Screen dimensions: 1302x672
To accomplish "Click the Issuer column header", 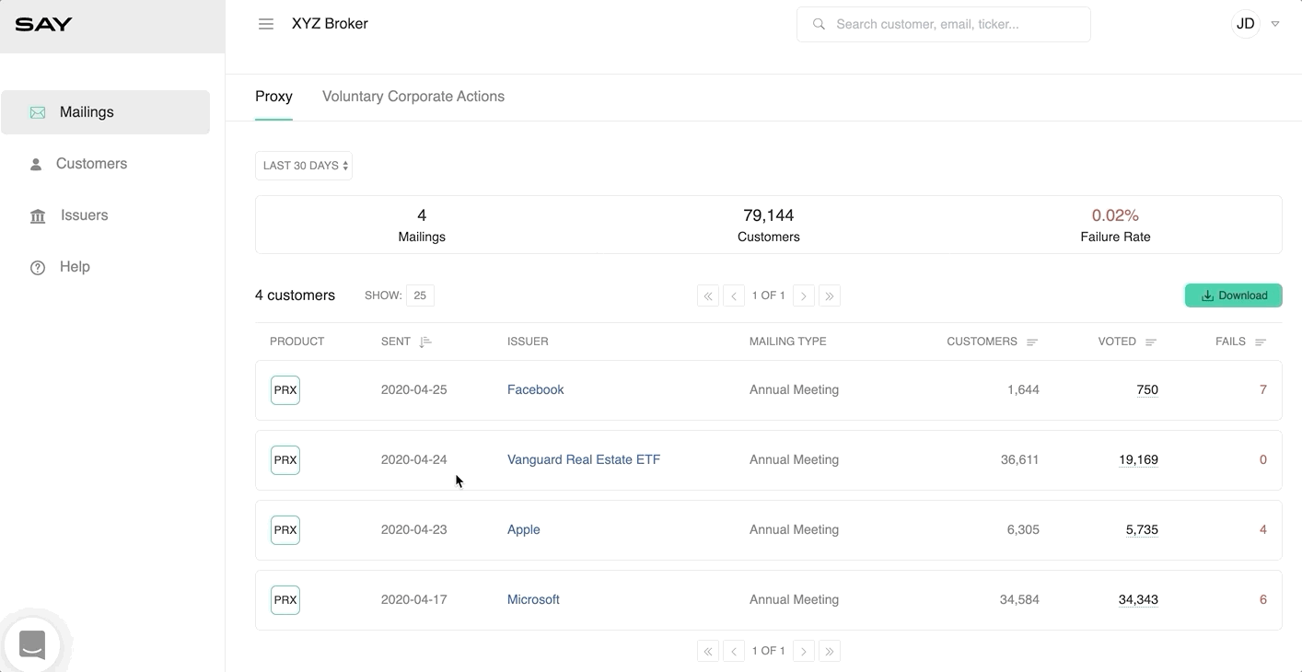I will coord(528,342).
